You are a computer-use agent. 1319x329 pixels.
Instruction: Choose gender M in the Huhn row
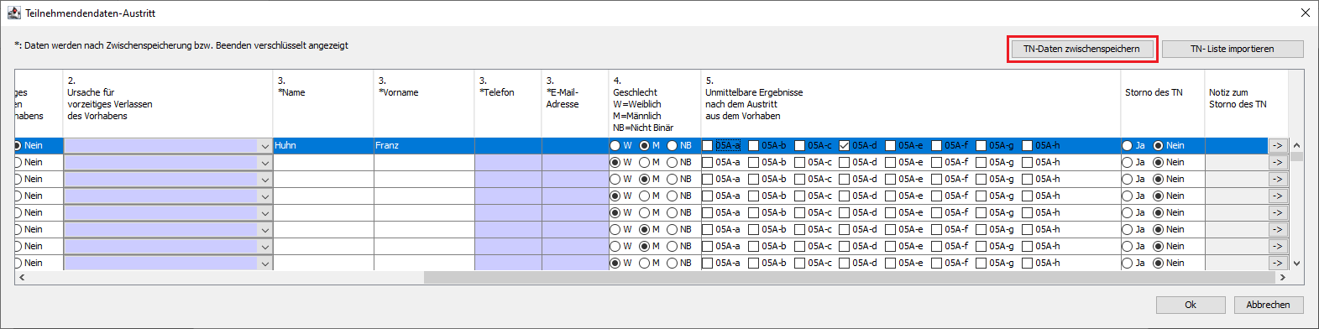[x=644, y=146]
